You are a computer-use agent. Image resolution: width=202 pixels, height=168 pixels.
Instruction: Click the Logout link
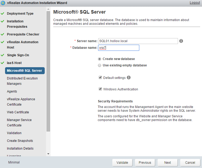[195, 3]
